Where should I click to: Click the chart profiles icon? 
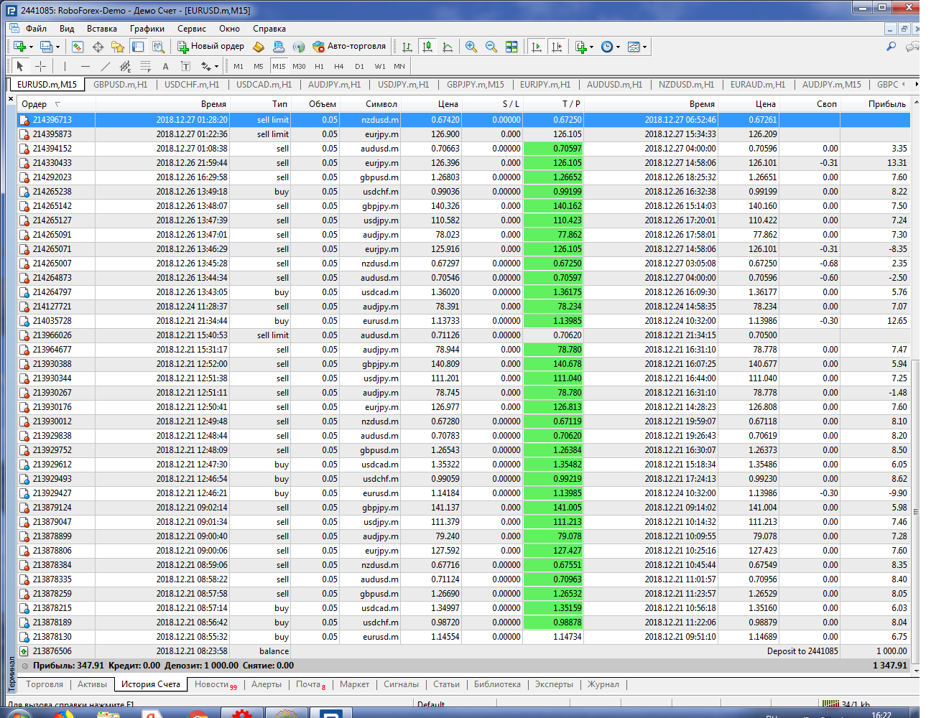(x=46, y=47)
